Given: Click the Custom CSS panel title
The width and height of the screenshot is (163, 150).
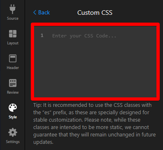Looking at the screenshot, I should [95, 13].
